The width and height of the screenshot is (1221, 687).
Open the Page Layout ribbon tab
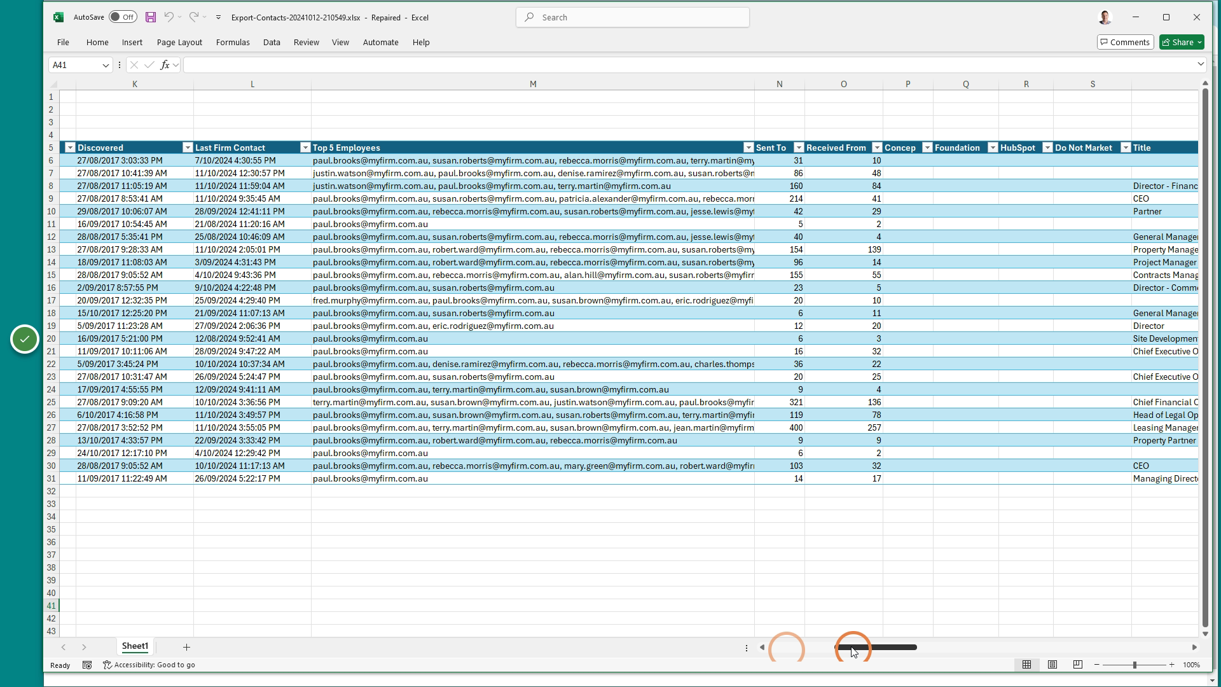pos(179,42)
